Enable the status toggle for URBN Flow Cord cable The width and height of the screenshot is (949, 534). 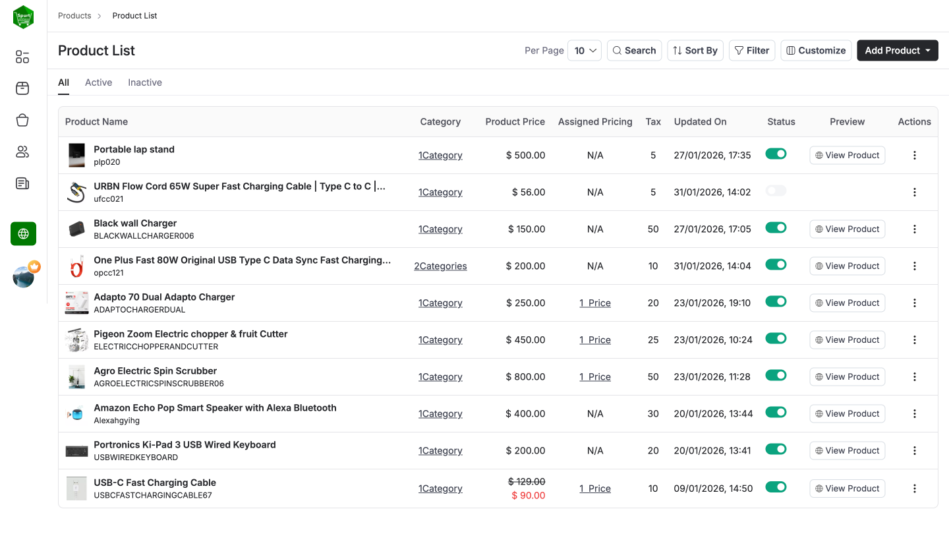776,190
